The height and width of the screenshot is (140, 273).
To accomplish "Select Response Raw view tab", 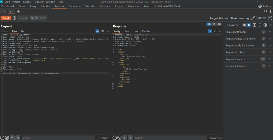I will point(127,31).
